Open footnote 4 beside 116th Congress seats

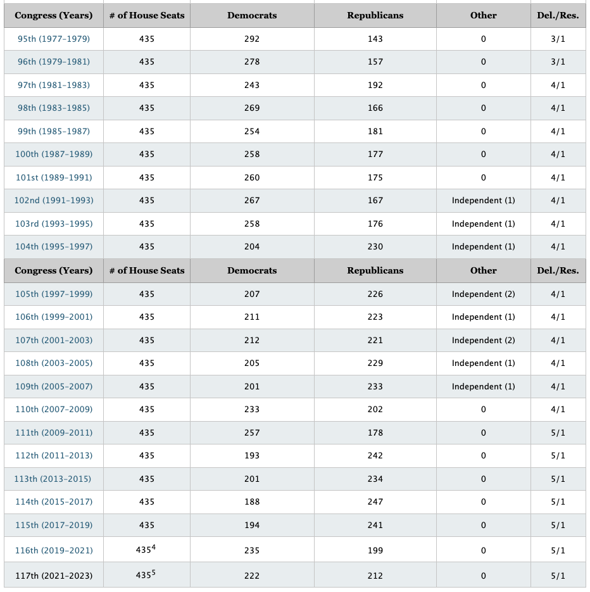[154, 547]
